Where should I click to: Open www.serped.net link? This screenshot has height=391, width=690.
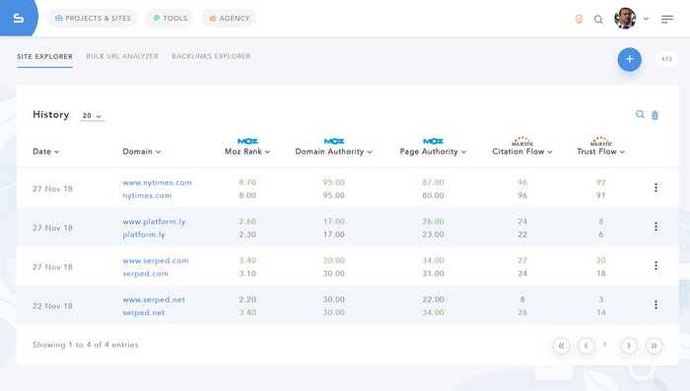[x=154, y=299]
